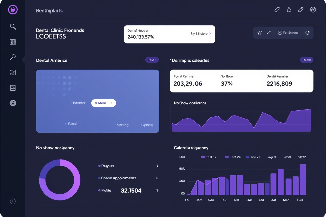Click the Dart axis label
This screenshot has height=217, width=326.
(211, 200)
